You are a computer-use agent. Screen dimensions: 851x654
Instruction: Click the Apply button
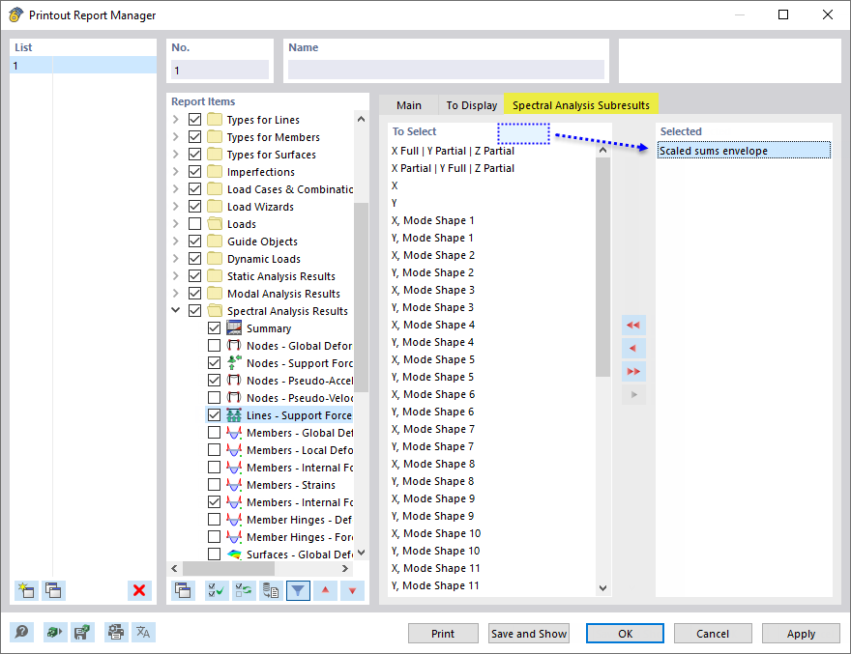pyautogui.click(x=801, y=634)
